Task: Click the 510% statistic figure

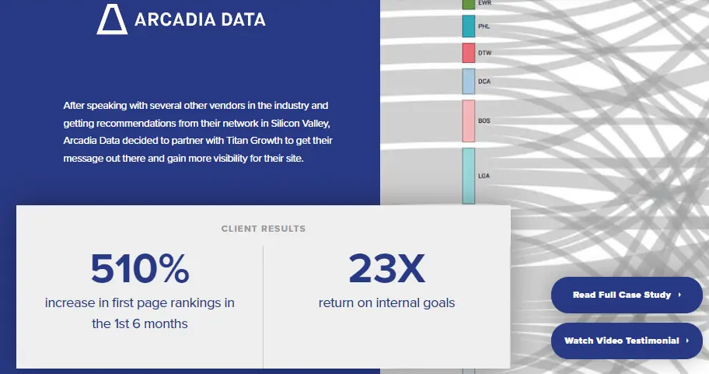Action: (140, 268)
